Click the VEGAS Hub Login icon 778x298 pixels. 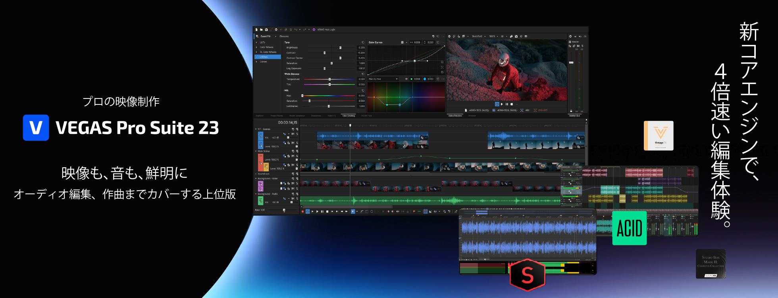pyautogui.click(x=314, y=29)
